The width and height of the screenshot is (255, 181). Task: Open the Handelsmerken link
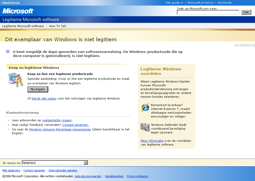(114, 176)
